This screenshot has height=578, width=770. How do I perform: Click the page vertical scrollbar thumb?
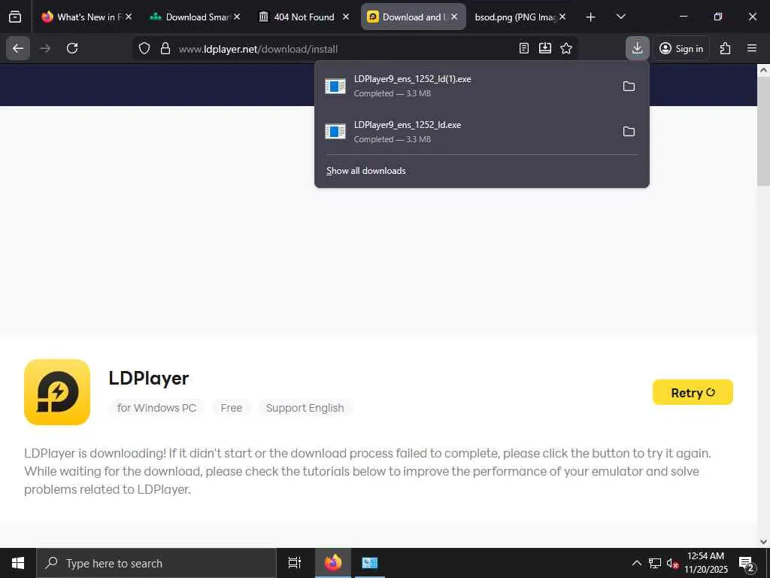coord(763,131)
